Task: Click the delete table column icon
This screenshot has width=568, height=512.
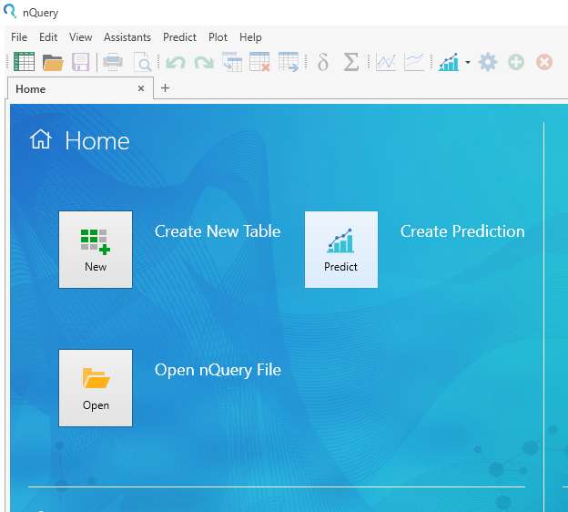Action: [x=259, y=62]
